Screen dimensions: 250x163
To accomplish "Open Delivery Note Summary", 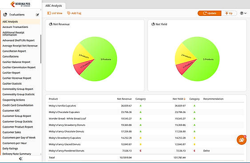I will (17, 154).
